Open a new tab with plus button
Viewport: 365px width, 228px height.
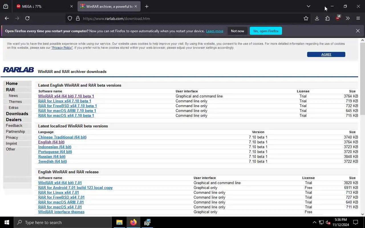[x=147, y=6]
